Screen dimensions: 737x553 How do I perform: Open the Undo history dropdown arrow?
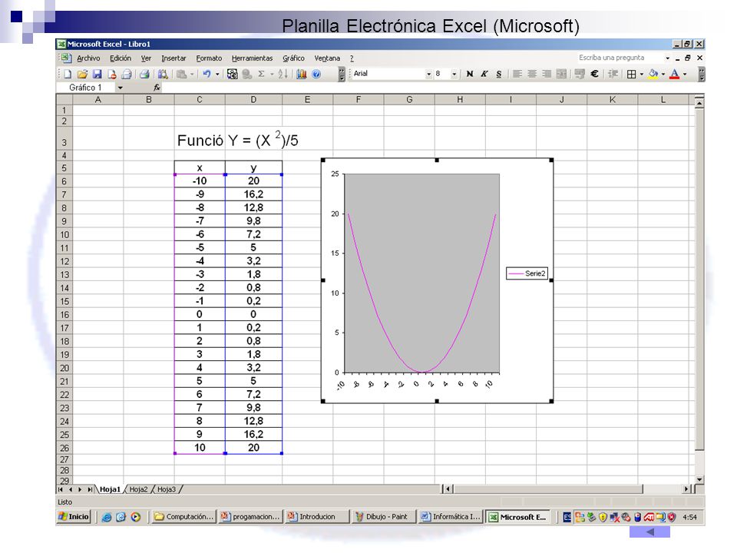coord(217,74)
